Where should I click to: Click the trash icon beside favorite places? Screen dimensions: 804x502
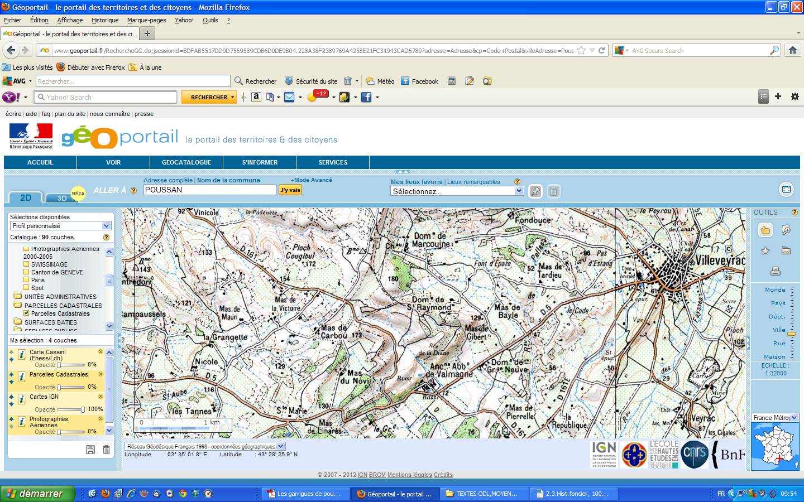coord(553,191)
